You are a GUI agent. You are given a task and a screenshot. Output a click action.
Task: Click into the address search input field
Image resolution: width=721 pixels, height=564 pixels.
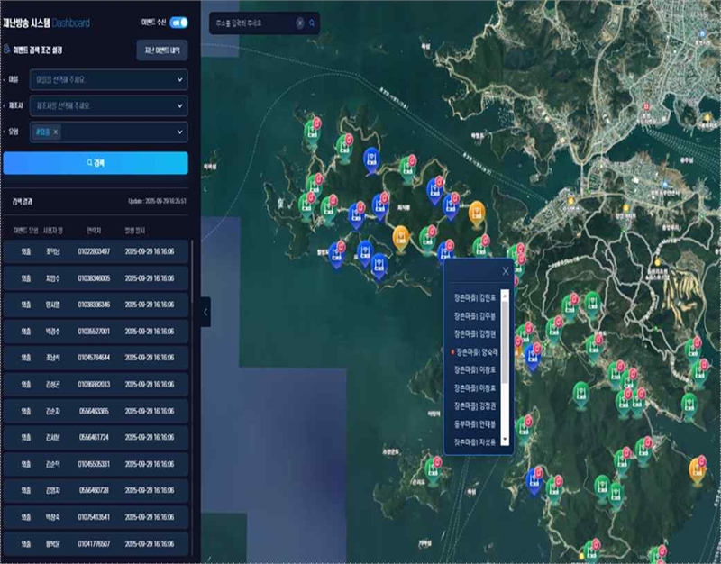click(252, 23)
